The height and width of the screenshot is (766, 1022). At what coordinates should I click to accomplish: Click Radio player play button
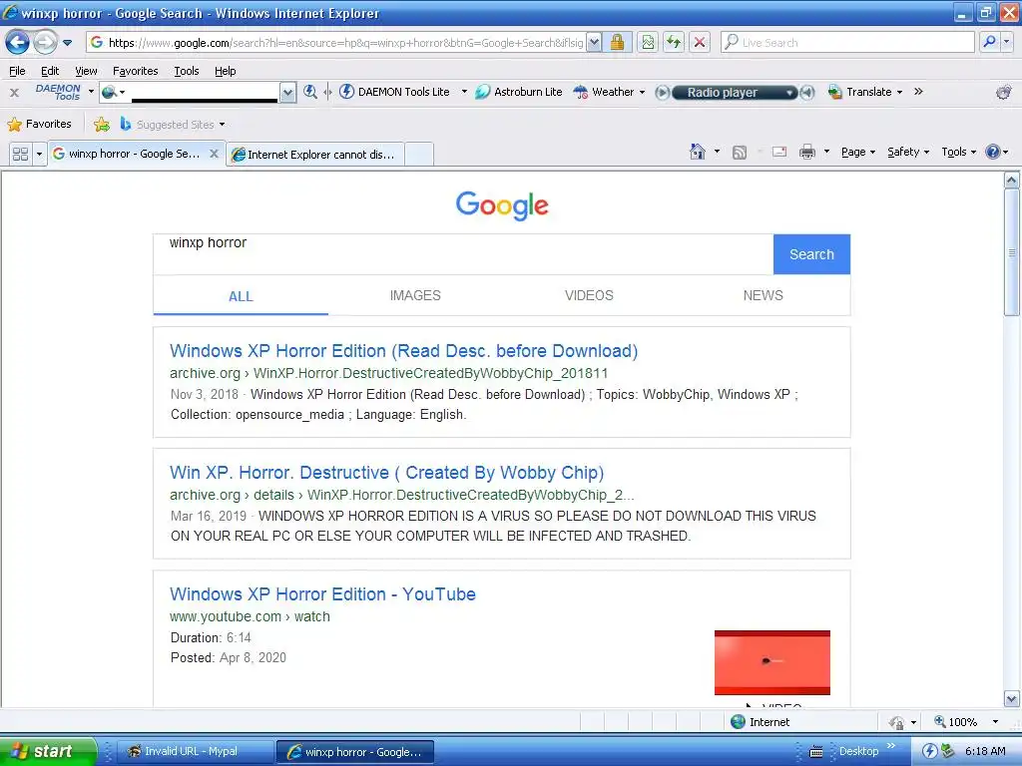click(662, 93)
